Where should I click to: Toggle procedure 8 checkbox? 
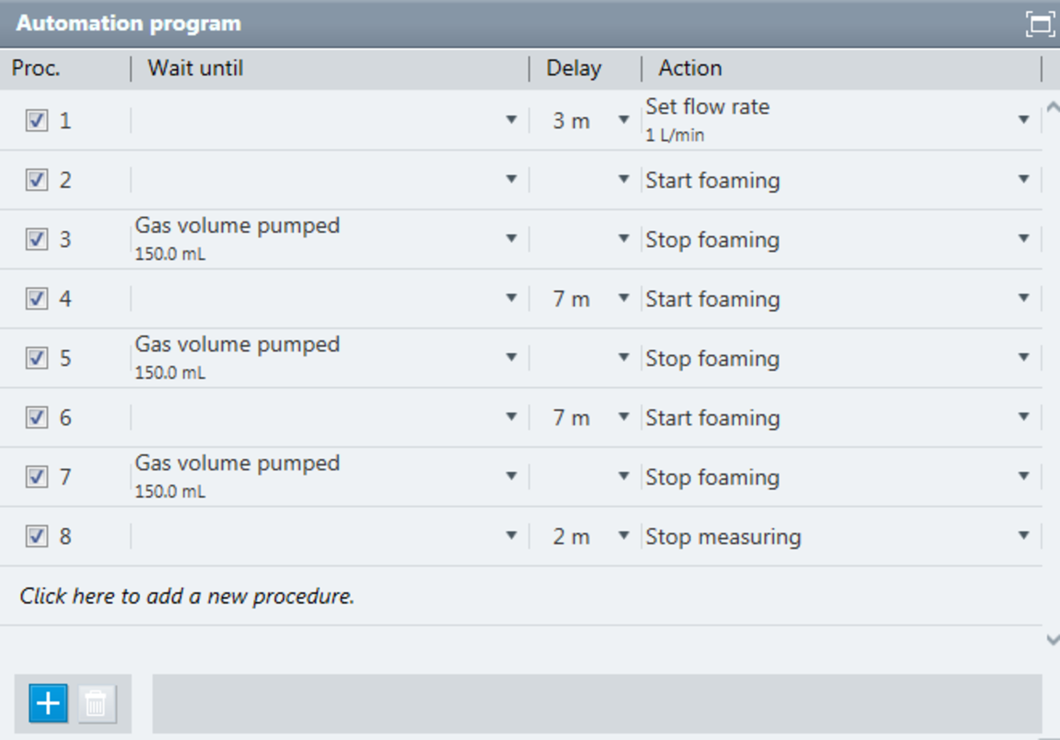[36, 536]
